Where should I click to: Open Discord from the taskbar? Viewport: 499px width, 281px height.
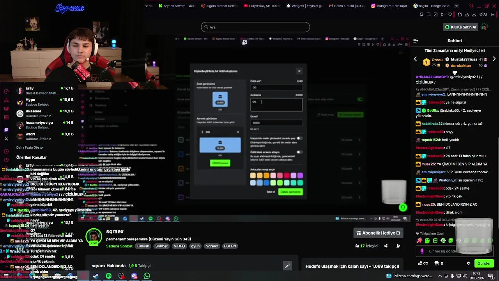pyautogui.click(x=134, y=276)
